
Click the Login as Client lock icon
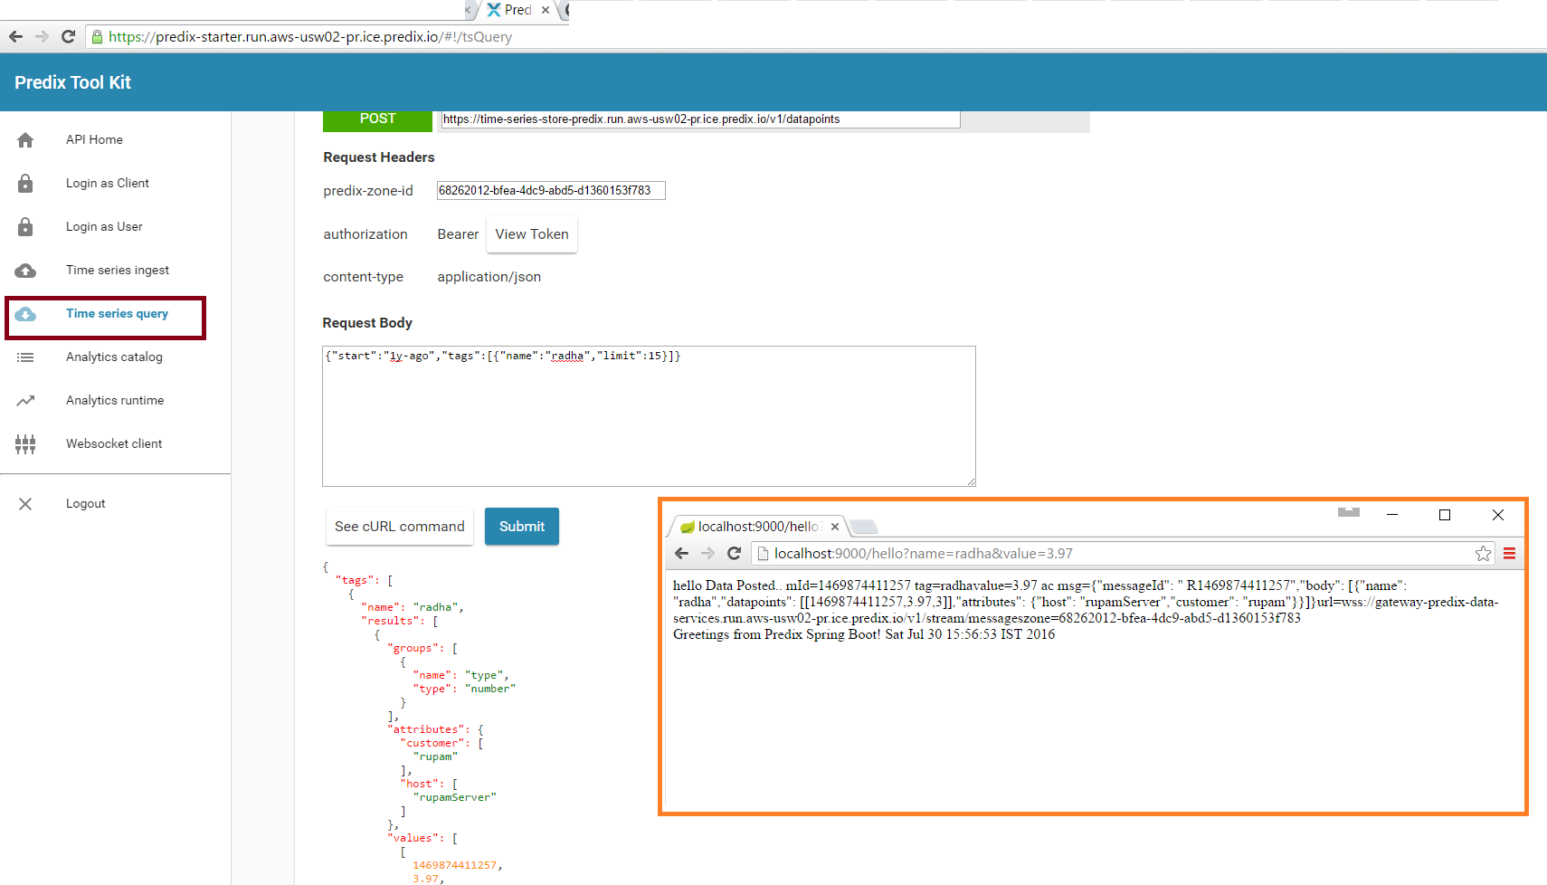(x=25, y=184)
